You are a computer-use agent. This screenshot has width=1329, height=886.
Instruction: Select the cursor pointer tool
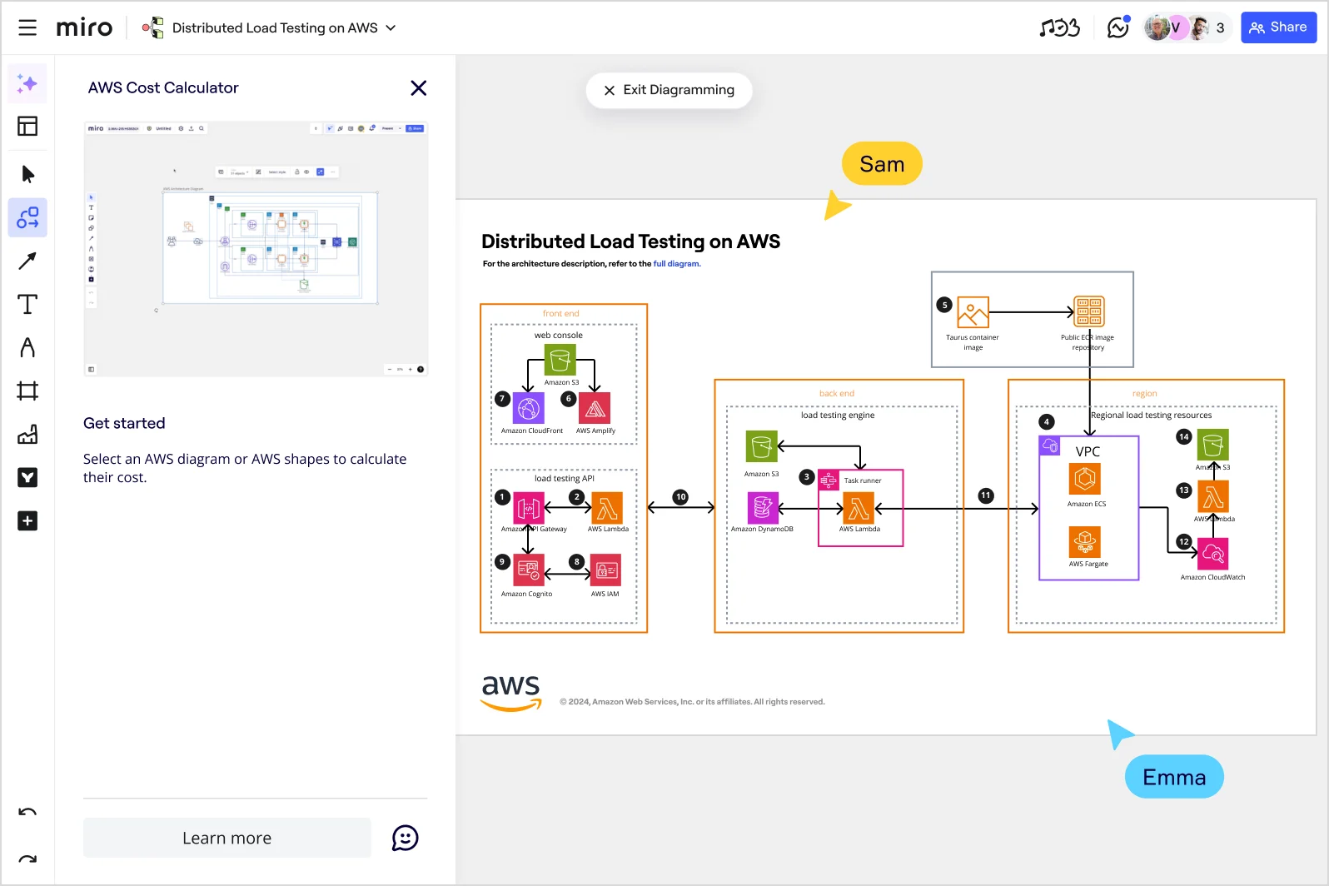click(x=27, y=174)
